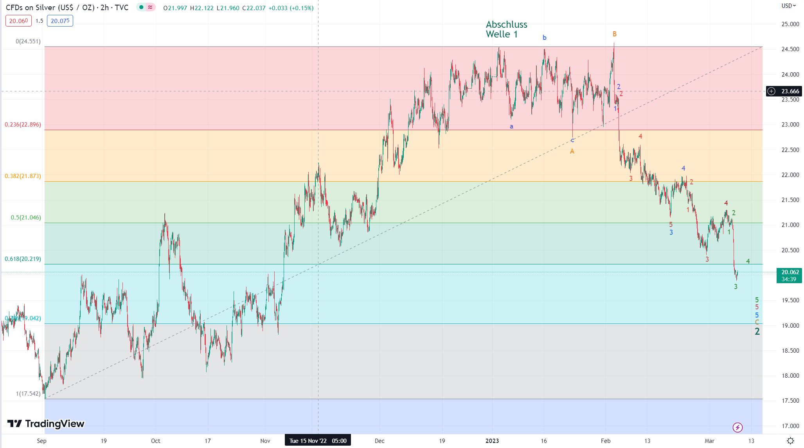Click the TradingView logo
The width and height of the screenshot is (804, 448).
pyautogui.click(x=46, y=424)
